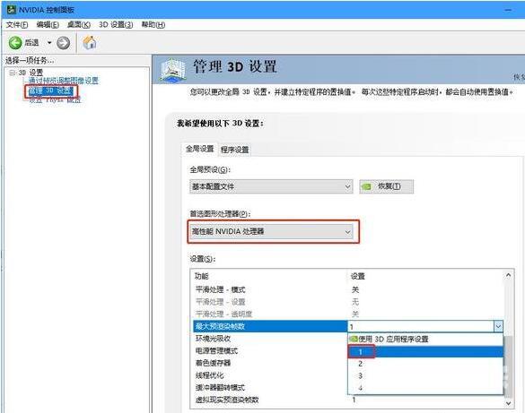Open the 编辑(E) menu
Viewport: 525px width, 413px height.
click(48, 25)
